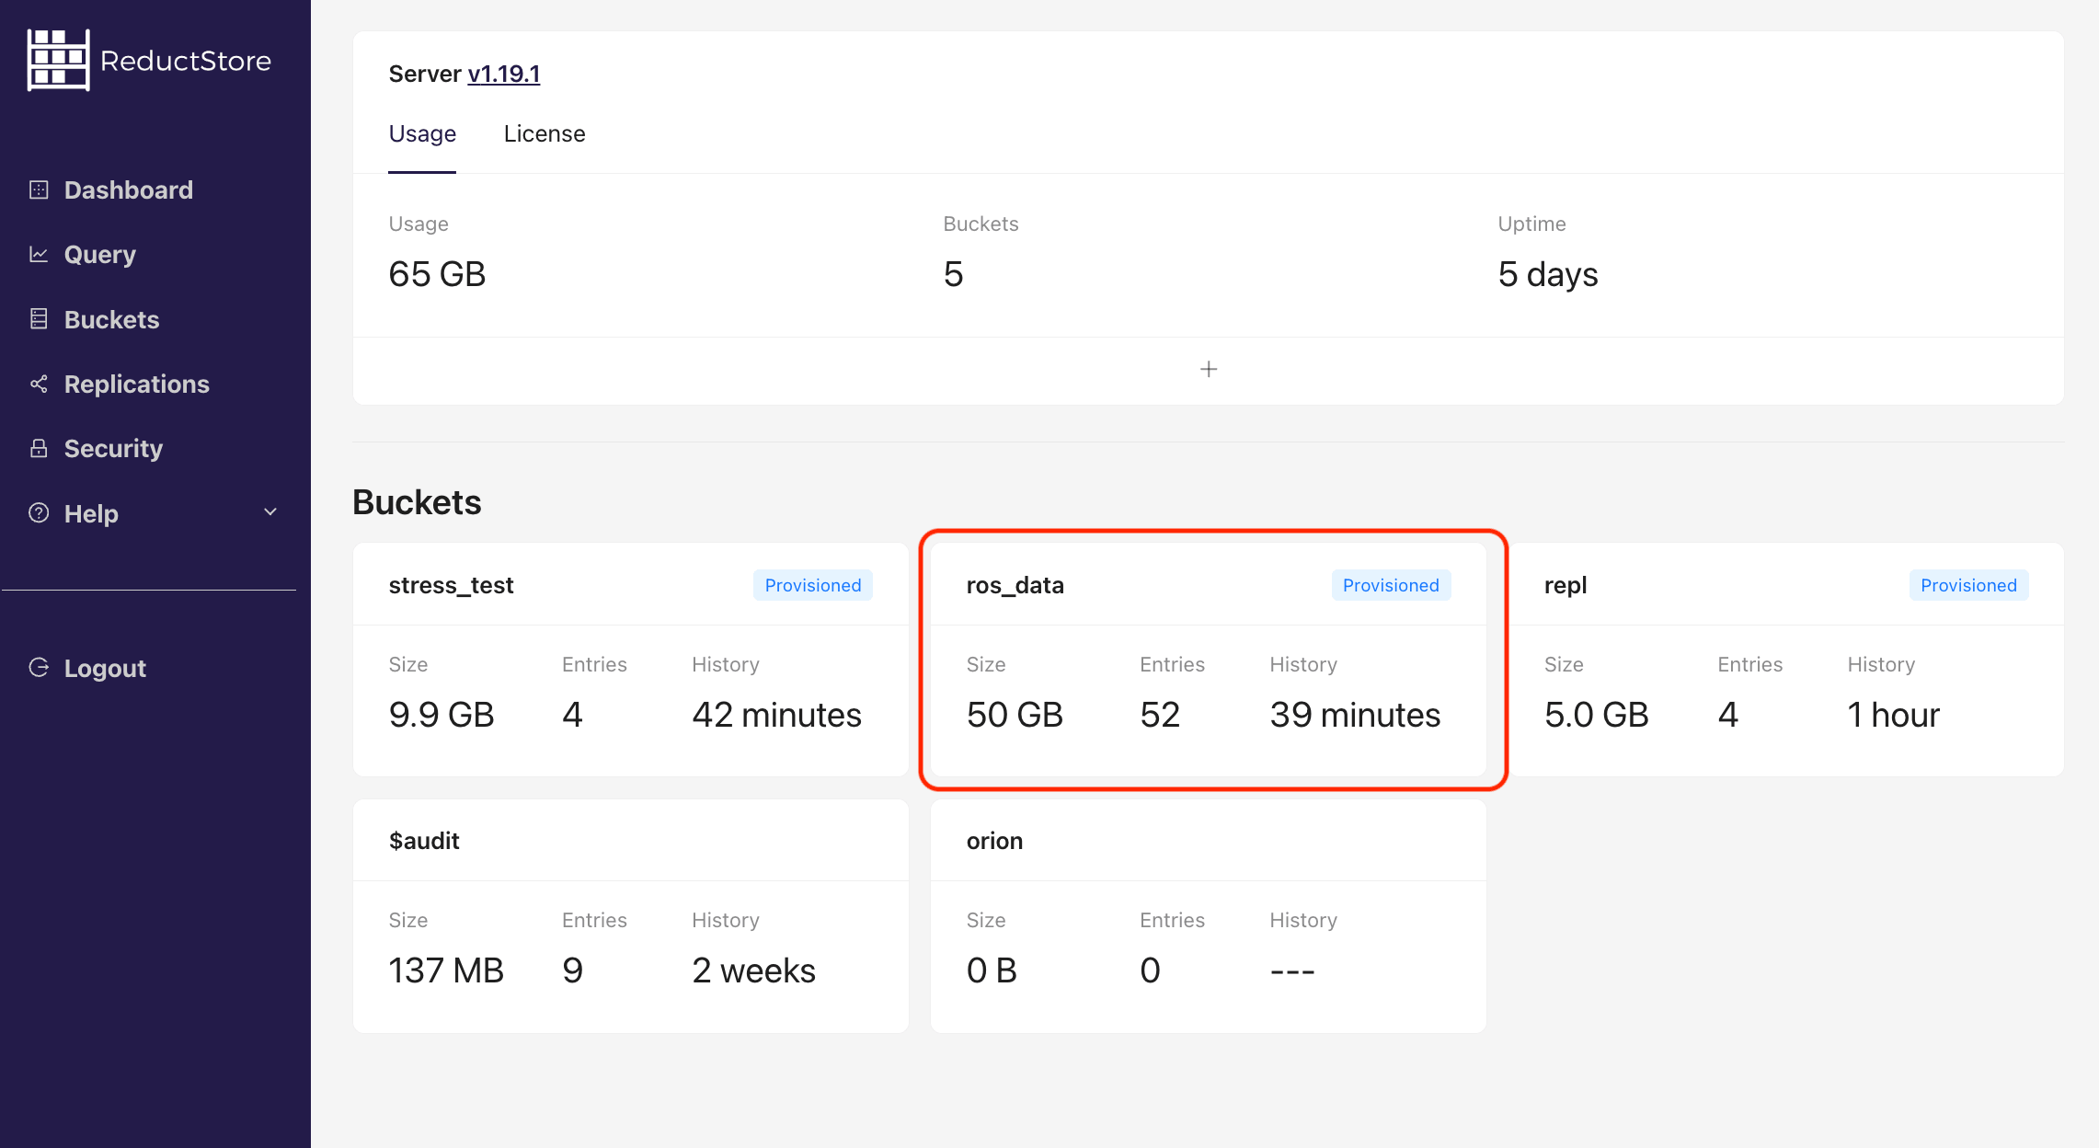The width and height of the screenshot is (2099, 1148).
Task: Click the --- history value of orion
Action: [x=1292, y=970]
